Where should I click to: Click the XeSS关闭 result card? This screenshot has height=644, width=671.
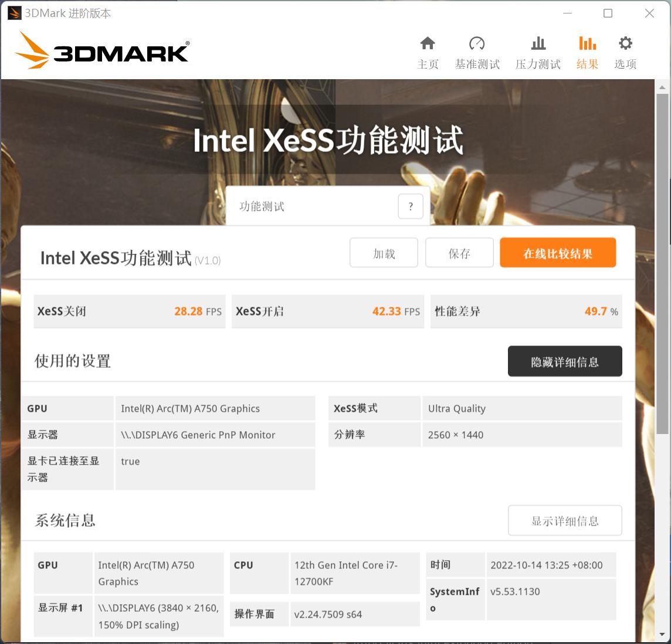click(130, 311)
